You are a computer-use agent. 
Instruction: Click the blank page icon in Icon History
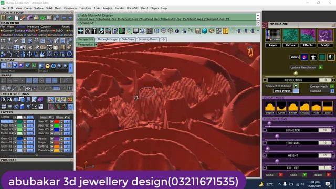coord(16,17)
